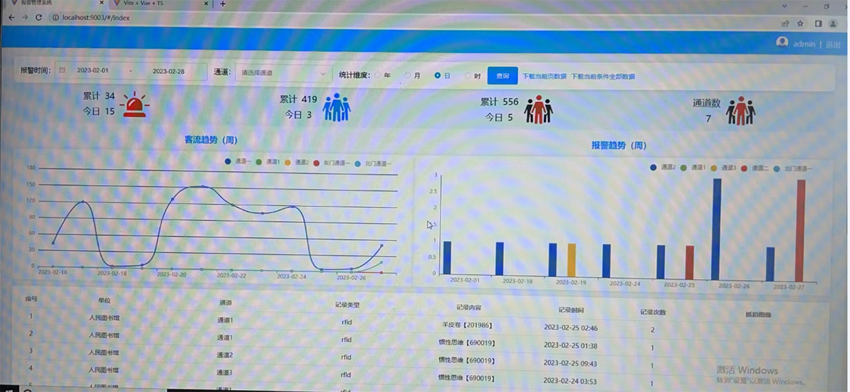Click the red alarm siren icon
Screen dimensions: 850x392
tap(134, 105)
